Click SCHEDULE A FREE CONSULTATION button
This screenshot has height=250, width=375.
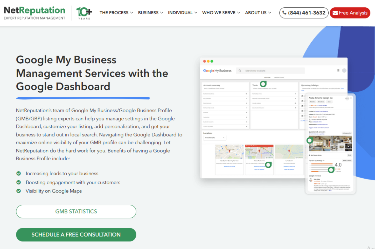76,235
